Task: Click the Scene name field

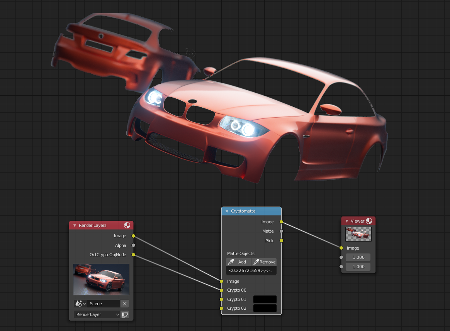Action: [x=104, y=304]
